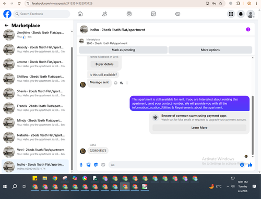React with emoji to Message sent
261x199 pixels.
pos(115,83)
